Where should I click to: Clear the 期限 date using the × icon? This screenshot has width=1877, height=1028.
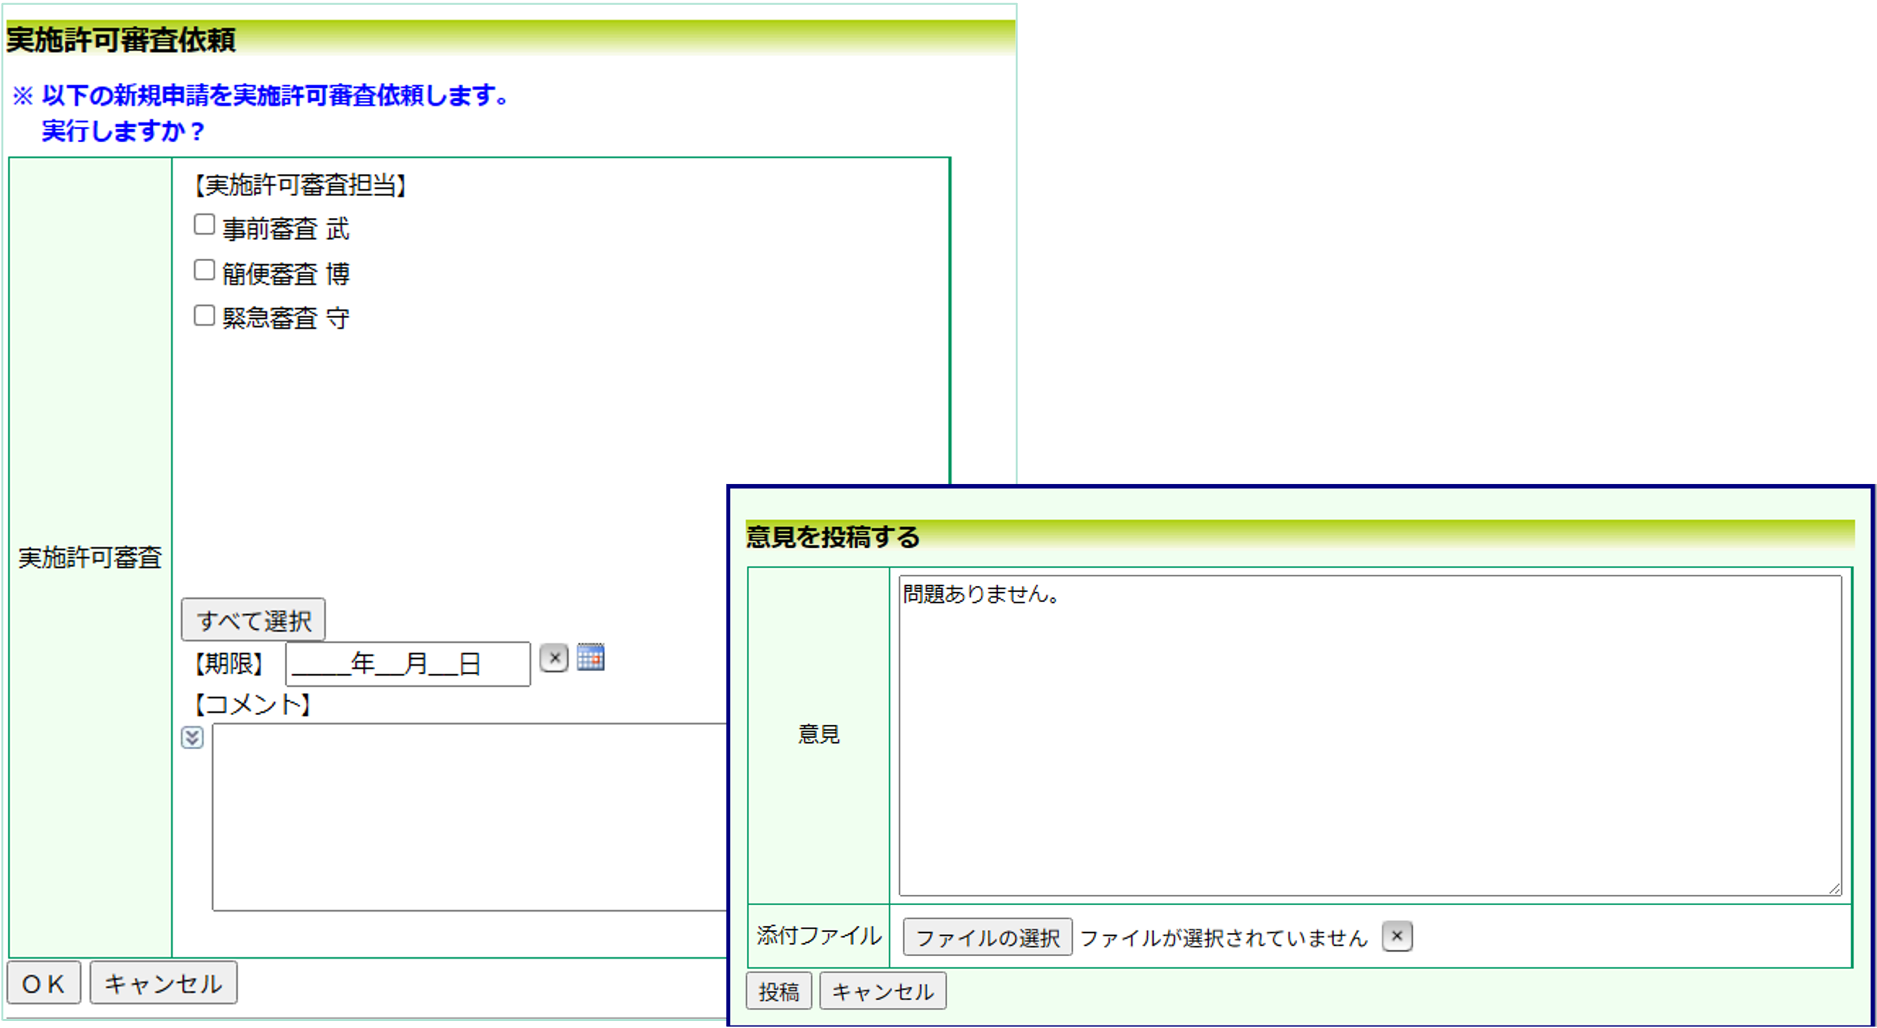point(555,659)
